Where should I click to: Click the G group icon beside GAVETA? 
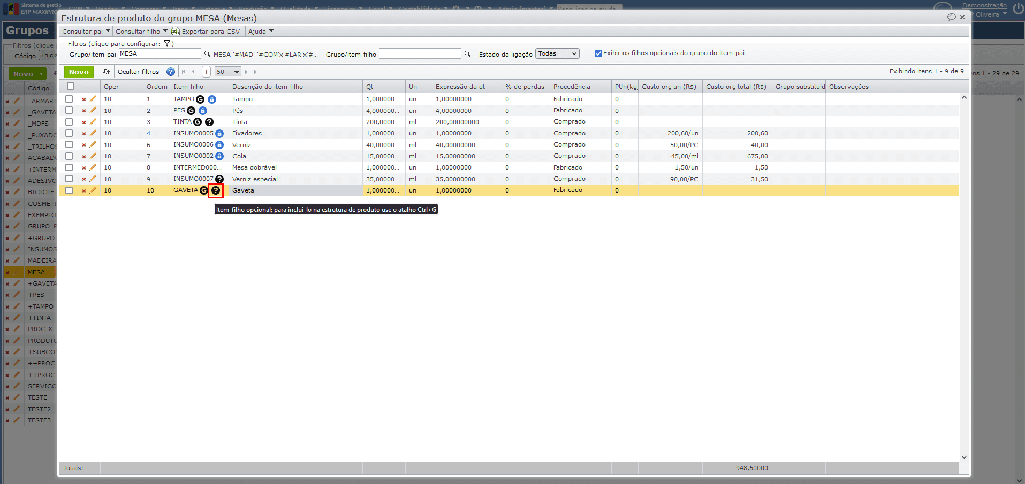pos(203,190)
